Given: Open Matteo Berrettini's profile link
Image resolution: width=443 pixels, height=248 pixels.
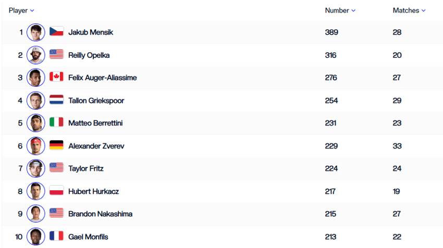Looking at the screenshot, I should coord(95,123).
